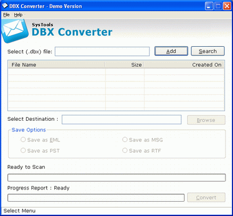The width and height of the screenshot is (233, 216).
Task: Close the DBX Converter window
Action: tap(227, 6)
